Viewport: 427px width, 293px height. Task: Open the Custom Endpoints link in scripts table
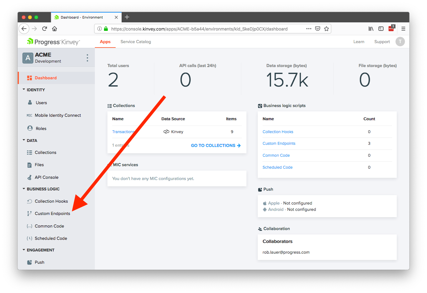279,144
